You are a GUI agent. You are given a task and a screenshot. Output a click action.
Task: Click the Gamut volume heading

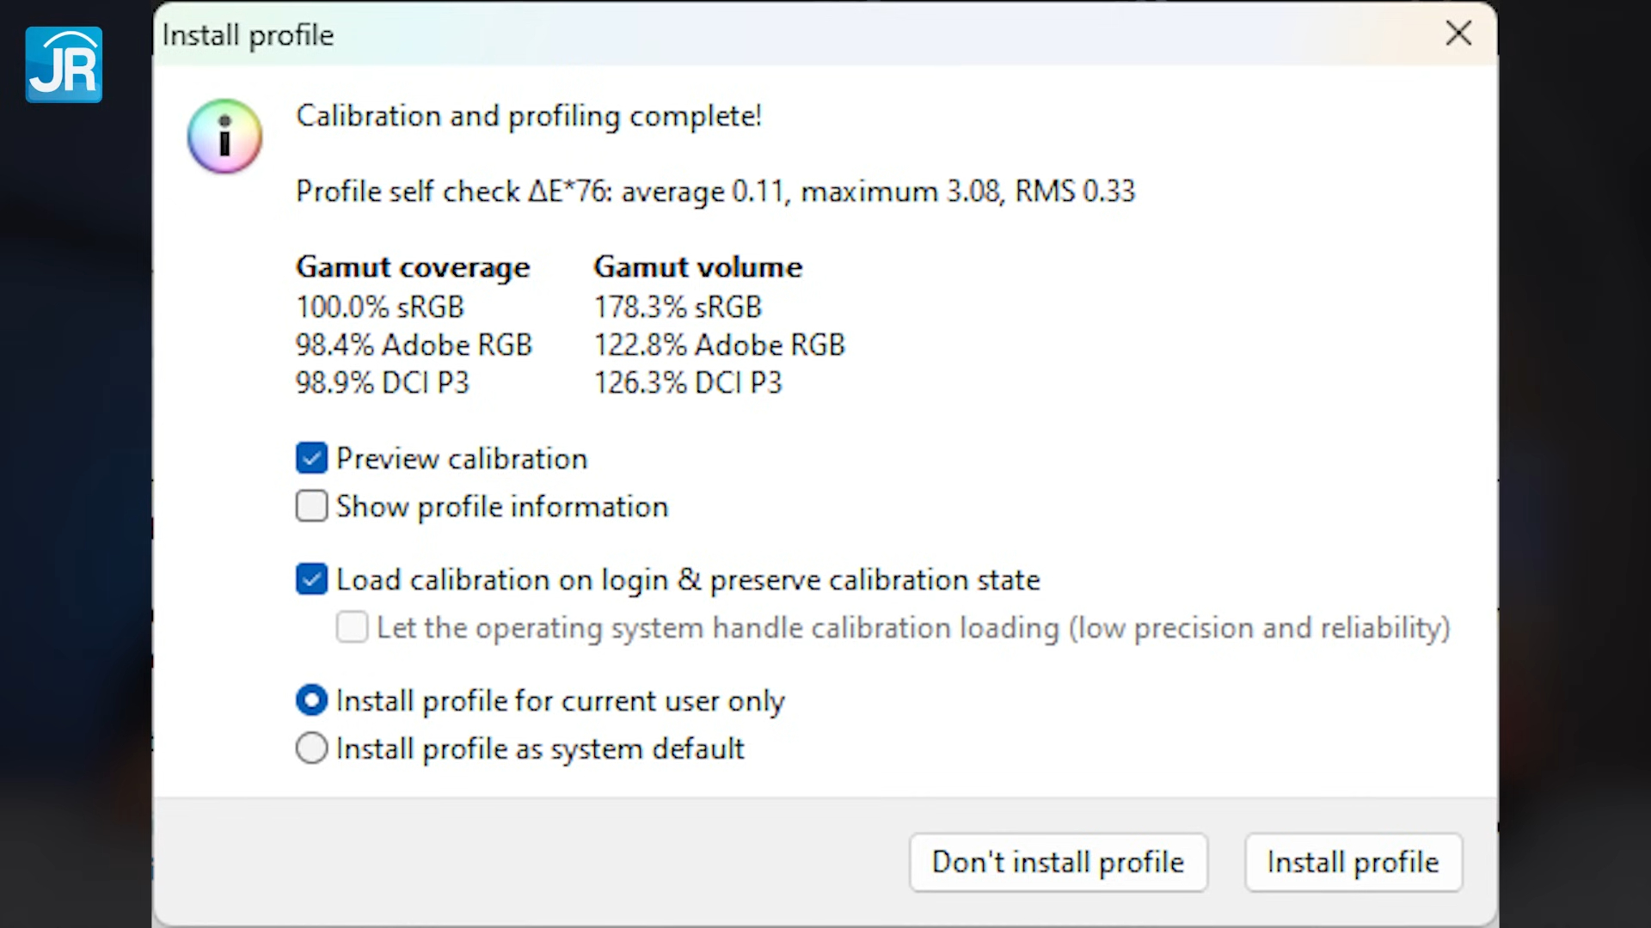click(x=697, y=267)
